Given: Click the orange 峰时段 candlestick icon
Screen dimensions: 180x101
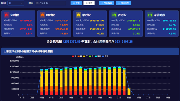Looking at the screenshot, I should [42, 15].
